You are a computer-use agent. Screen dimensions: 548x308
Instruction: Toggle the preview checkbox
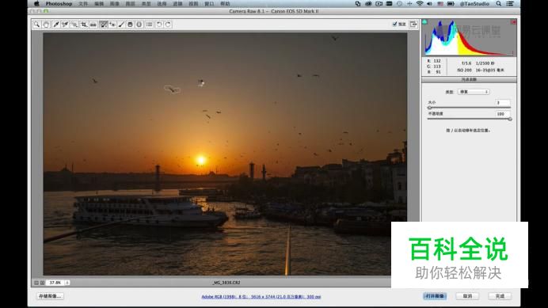pos(394,24)
